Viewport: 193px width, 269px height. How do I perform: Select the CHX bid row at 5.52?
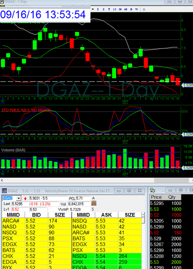(x=36, y=256)
